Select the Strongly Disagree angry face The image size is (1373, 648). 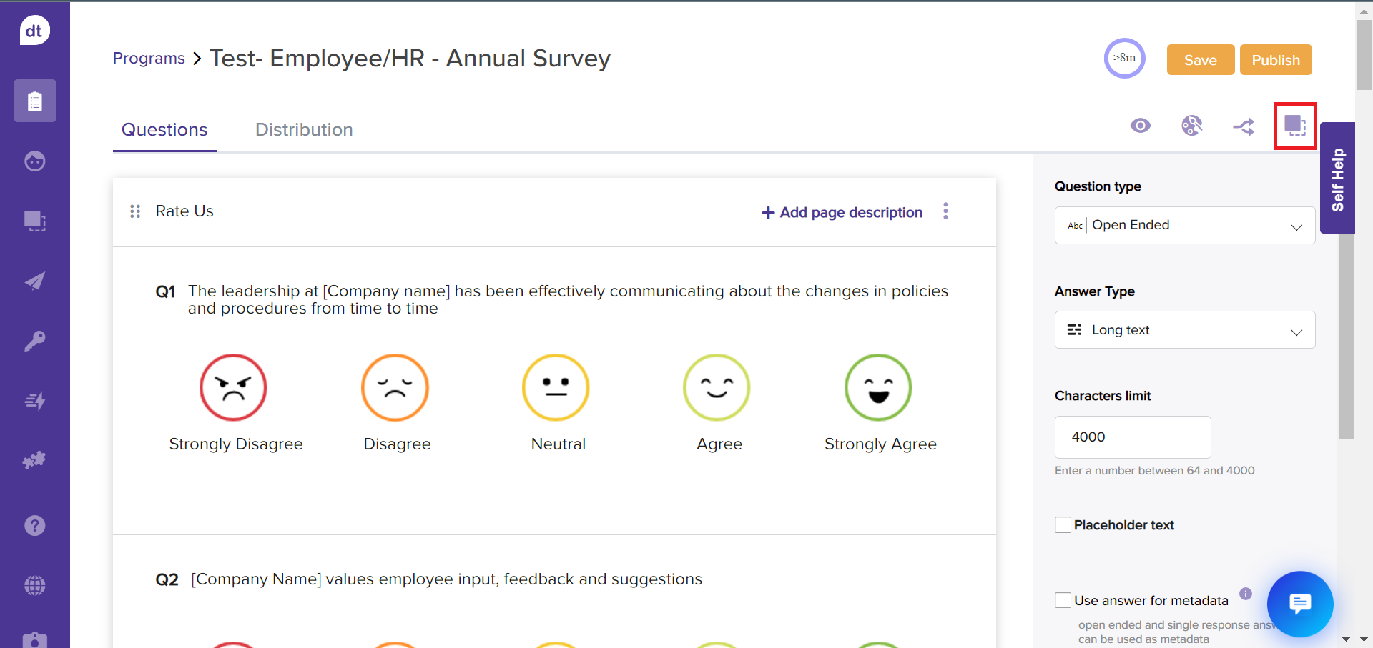(233, 387)
